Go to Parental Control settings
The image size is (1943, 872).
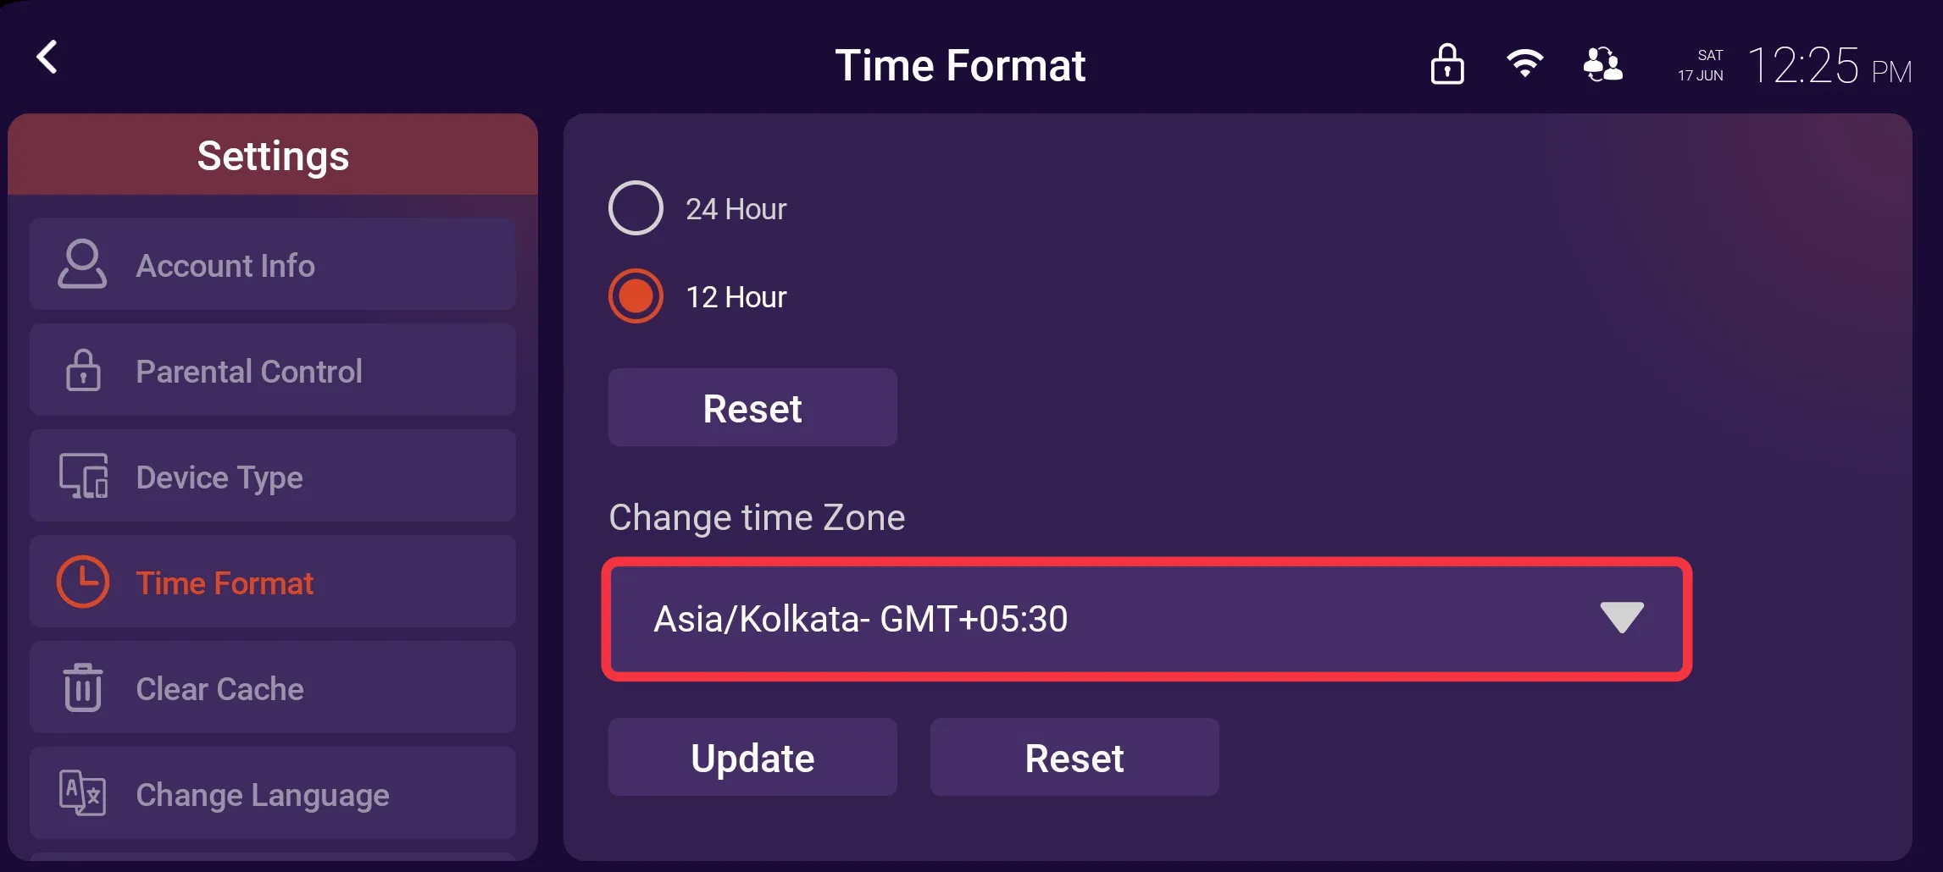(272, 371)
